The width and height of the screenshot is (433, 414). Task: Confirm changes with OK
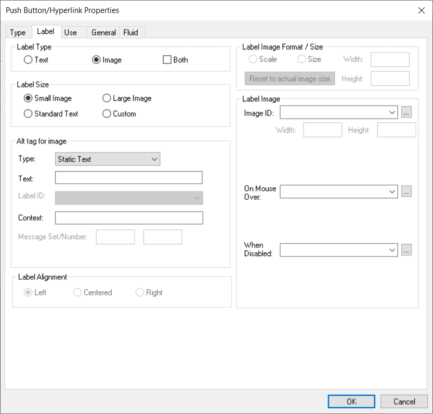[x=351, y=401]
